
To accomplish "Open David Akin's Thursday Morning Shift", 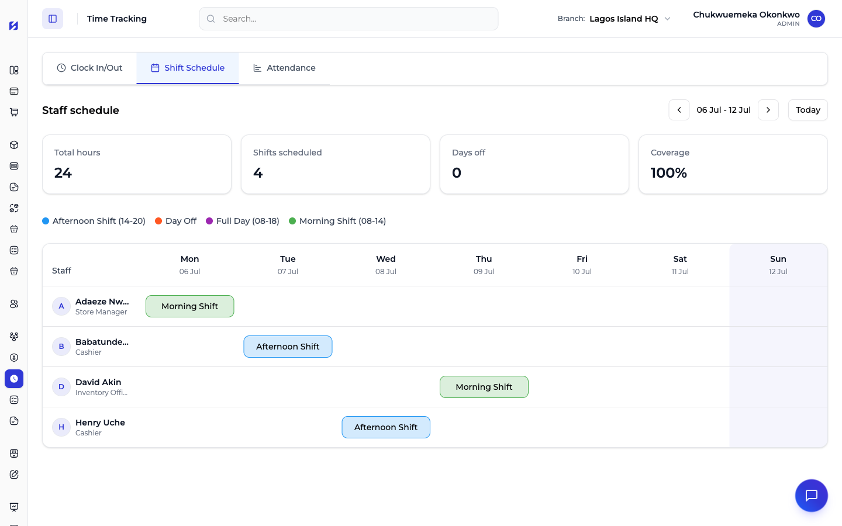I will (x=484, y=387).
